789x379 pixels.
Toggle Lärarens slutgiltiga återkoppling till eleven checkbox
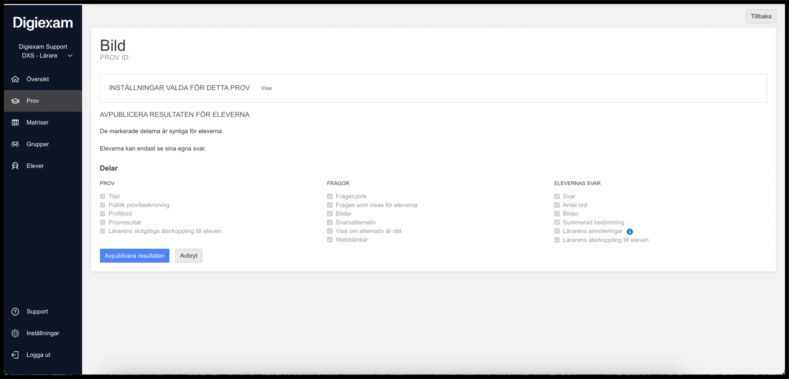(103, 231)
